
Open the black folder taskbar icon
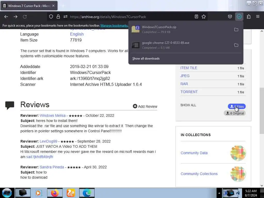coord(23,193)
